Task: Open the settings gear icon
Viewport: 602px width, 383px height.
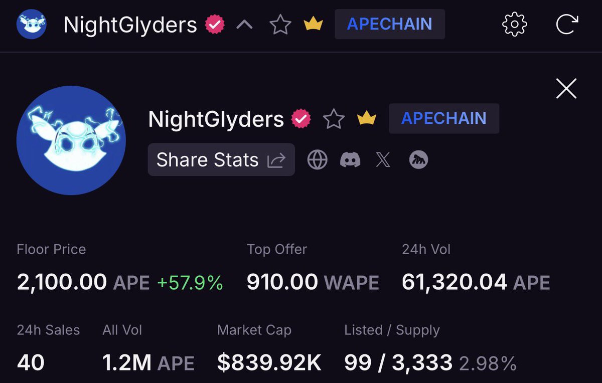Action: point(515,24)
